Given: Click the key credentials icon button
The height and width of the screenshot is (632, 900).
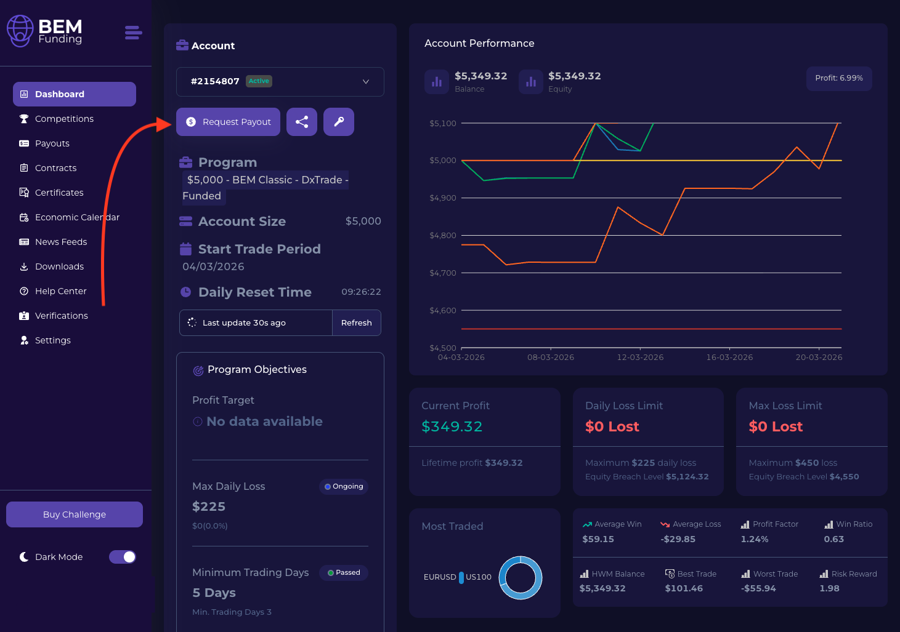Looking at the screenshot, I should (x=339, y=122).
